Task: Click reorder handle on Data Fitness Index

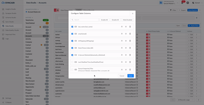Action: click(130, 48)
